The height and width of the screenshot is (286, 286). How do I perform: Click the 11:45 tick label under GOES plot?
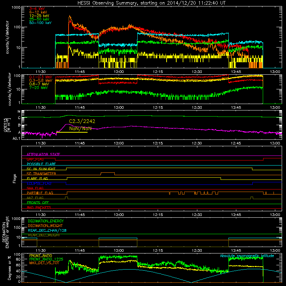pyautogui.click(x=80, y=143)
